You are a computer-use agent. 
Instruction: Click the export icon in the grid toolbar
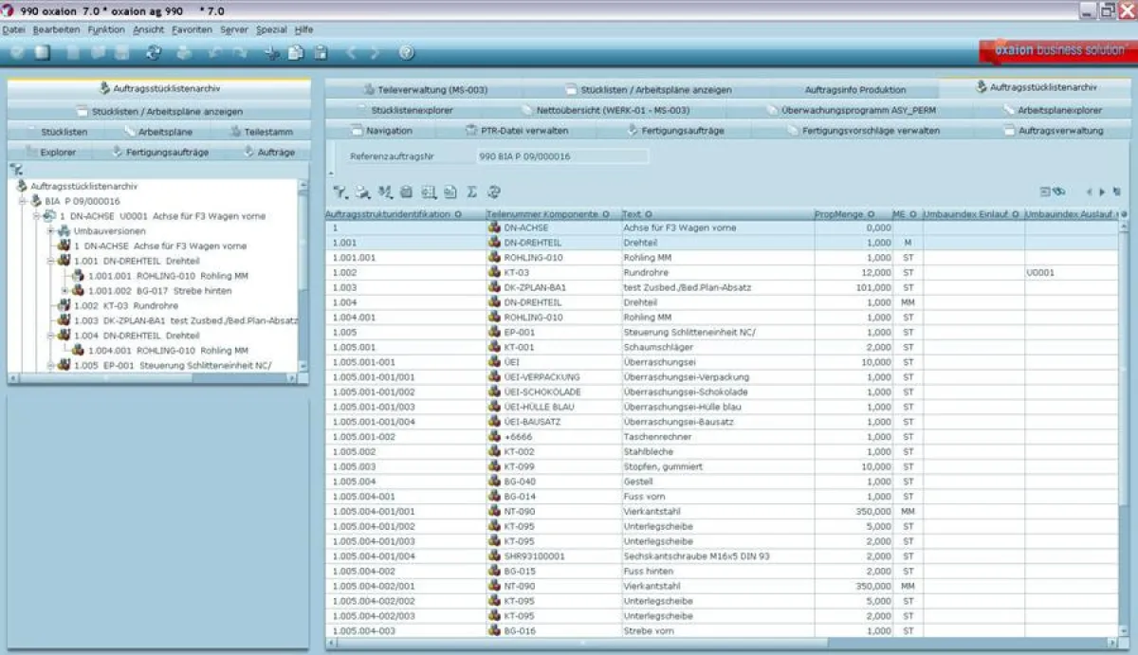tap(449, 192)
